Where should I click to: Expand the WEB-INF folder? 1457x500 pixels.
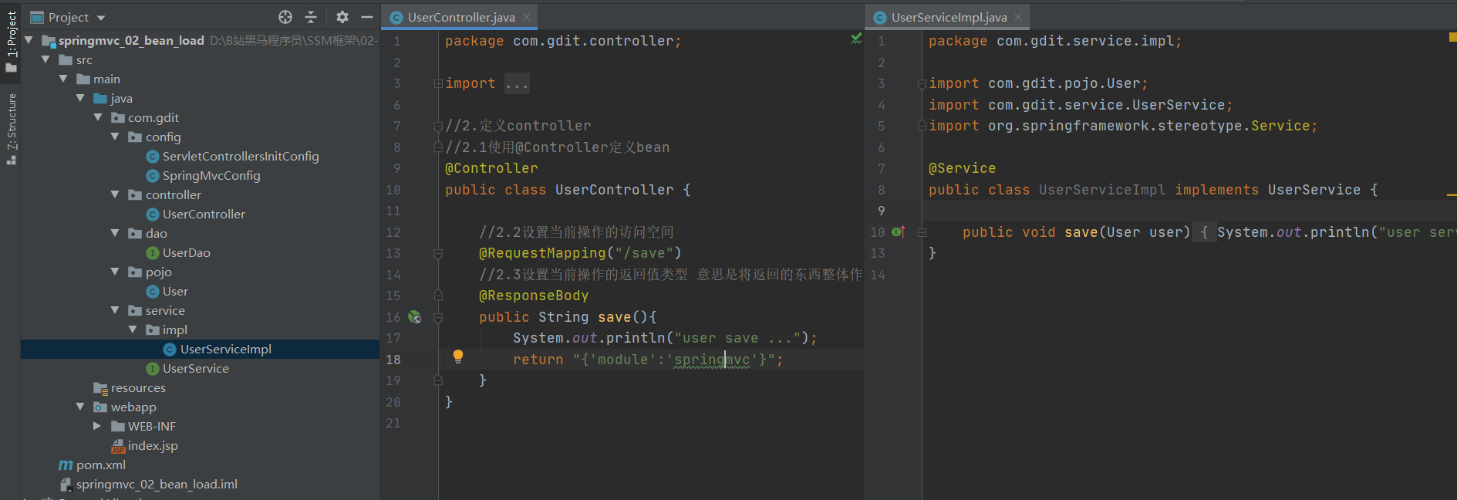[x=97, y=426]
